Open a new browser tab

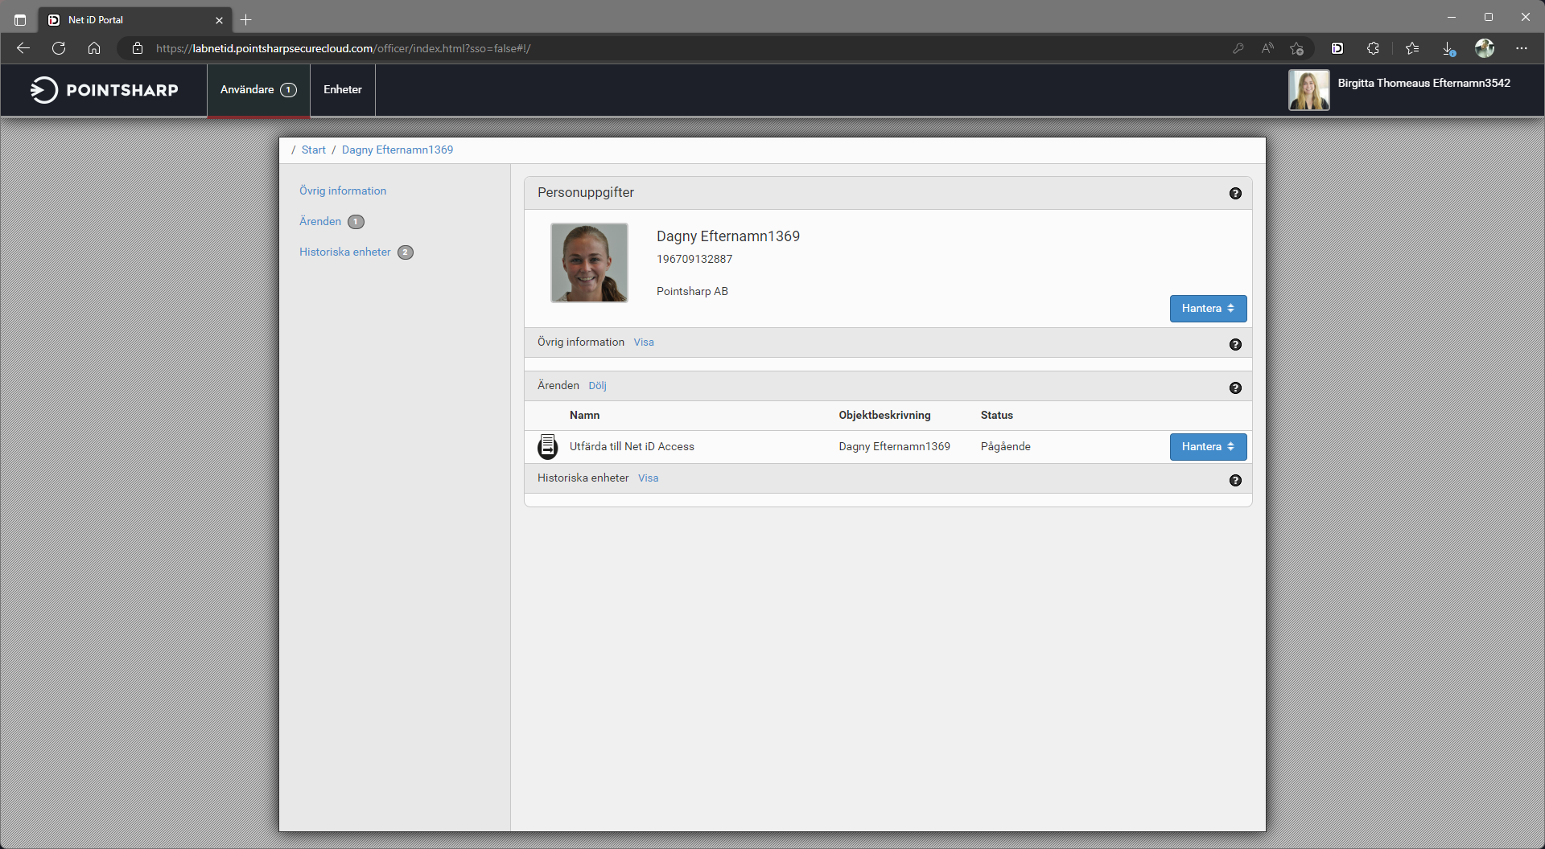246,19
